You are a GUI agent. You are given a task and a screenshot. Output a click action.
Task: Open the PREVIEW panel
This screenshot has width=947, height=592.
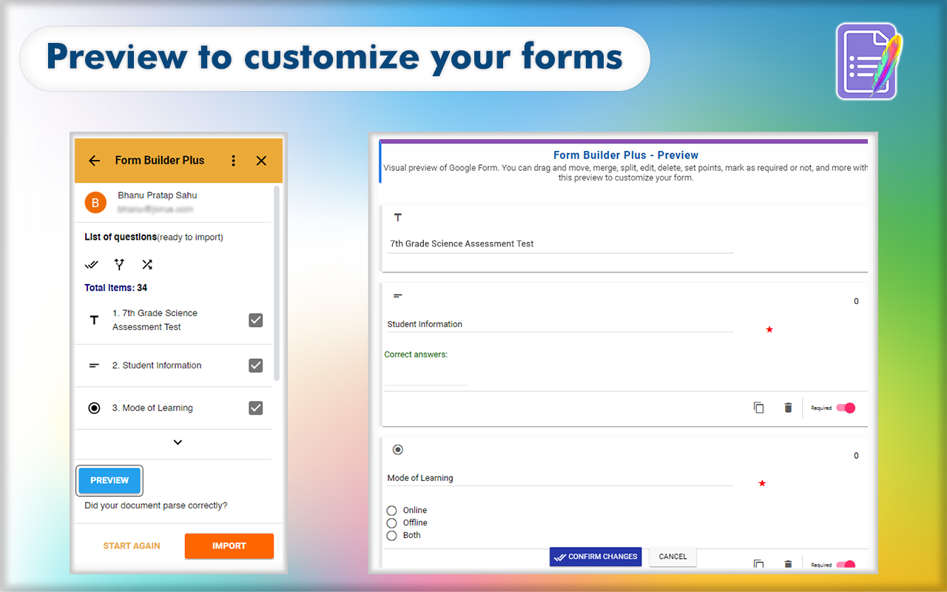109,480
